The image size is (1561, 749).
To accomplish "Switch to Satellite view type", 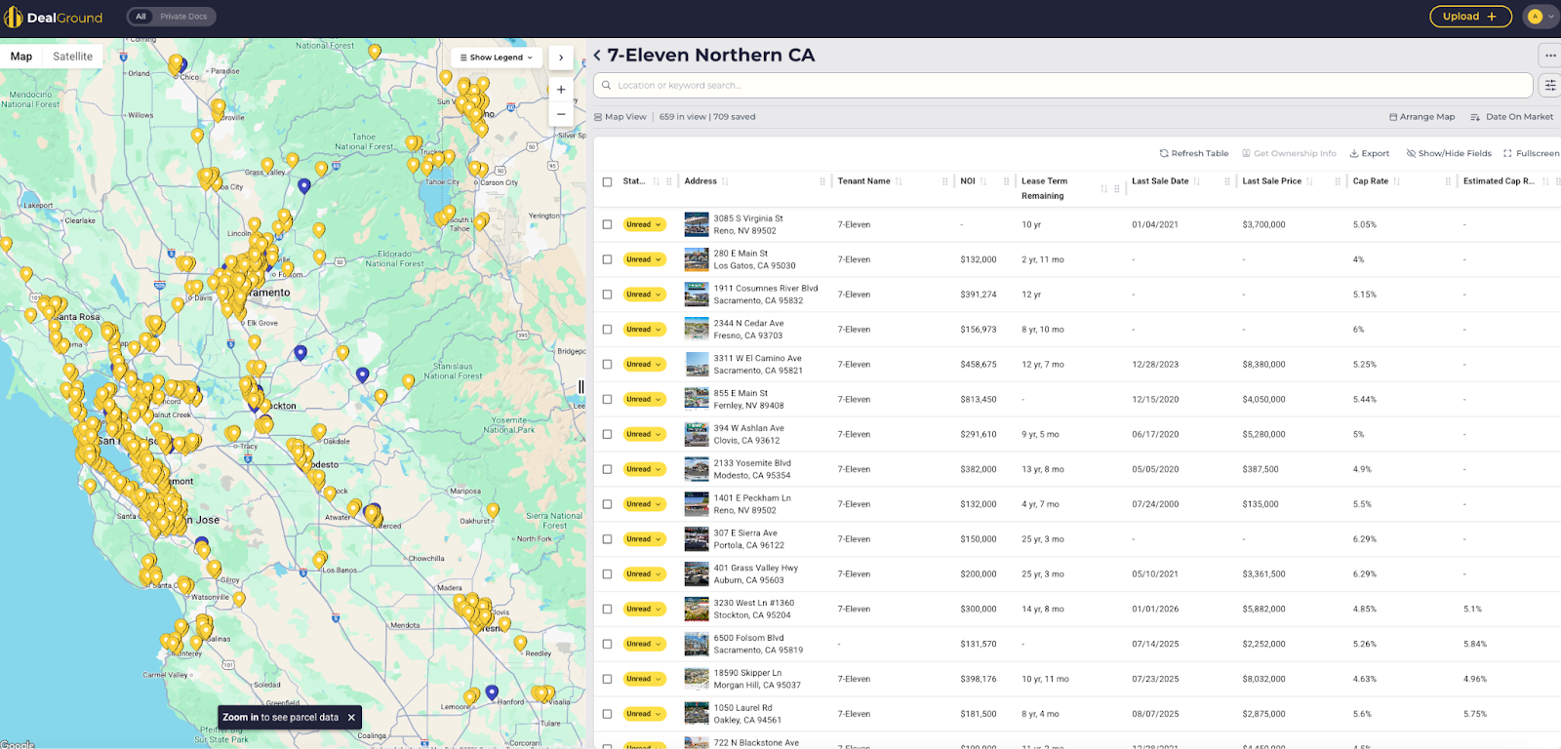I will [x=73, y=57].
